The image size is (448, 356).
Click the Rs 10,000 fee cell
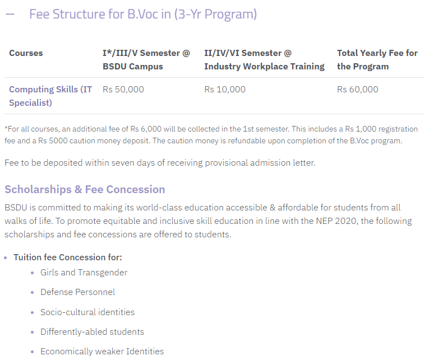pyautogui.click(x=225, y=90)
